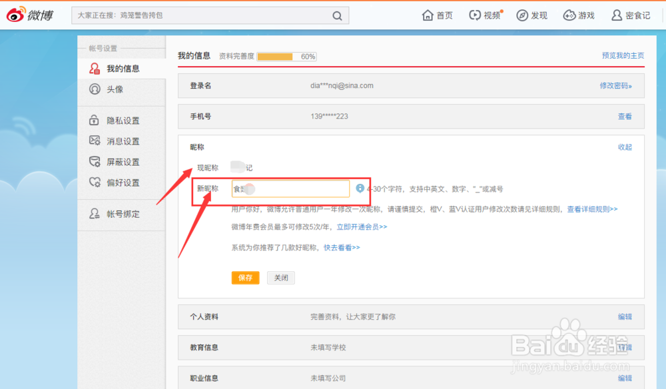Click the login email dia***nqi@sina.com
Screen dimensions: 666x389
pyautogui.click(x=342, y=86)
